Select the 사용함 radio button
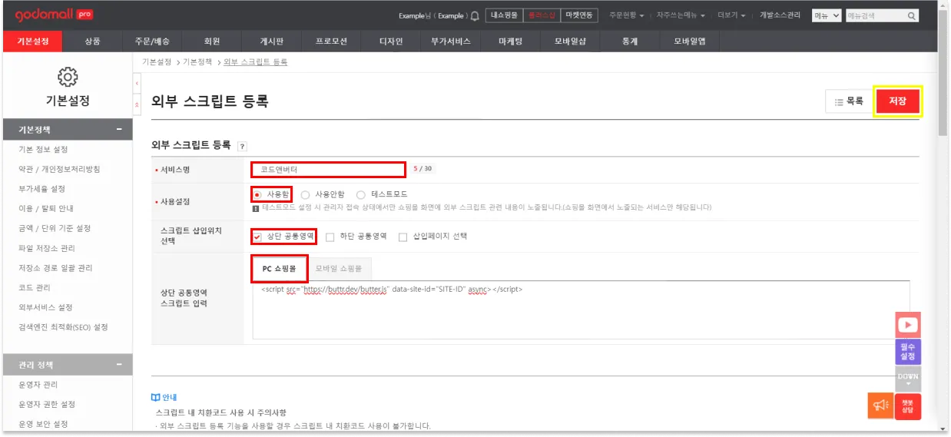The width and height of the screenshot is (951, 437). (x=257, y=195)
